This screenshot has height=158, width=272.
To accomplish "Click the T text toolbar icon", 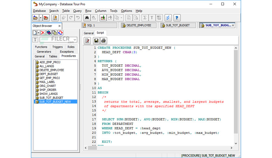I will pos(152,18).
